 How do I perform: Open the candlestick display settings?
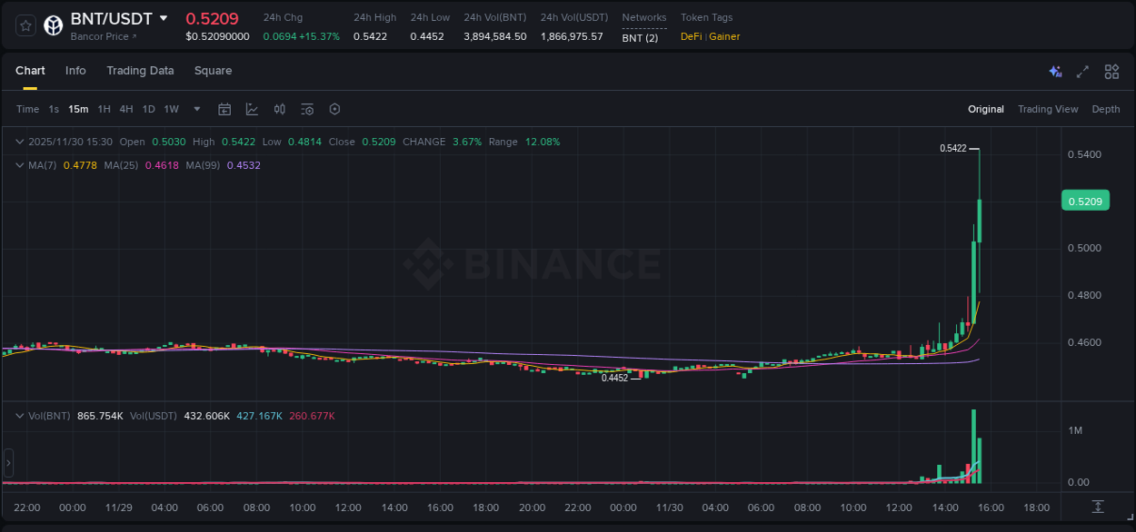(280, 108)
